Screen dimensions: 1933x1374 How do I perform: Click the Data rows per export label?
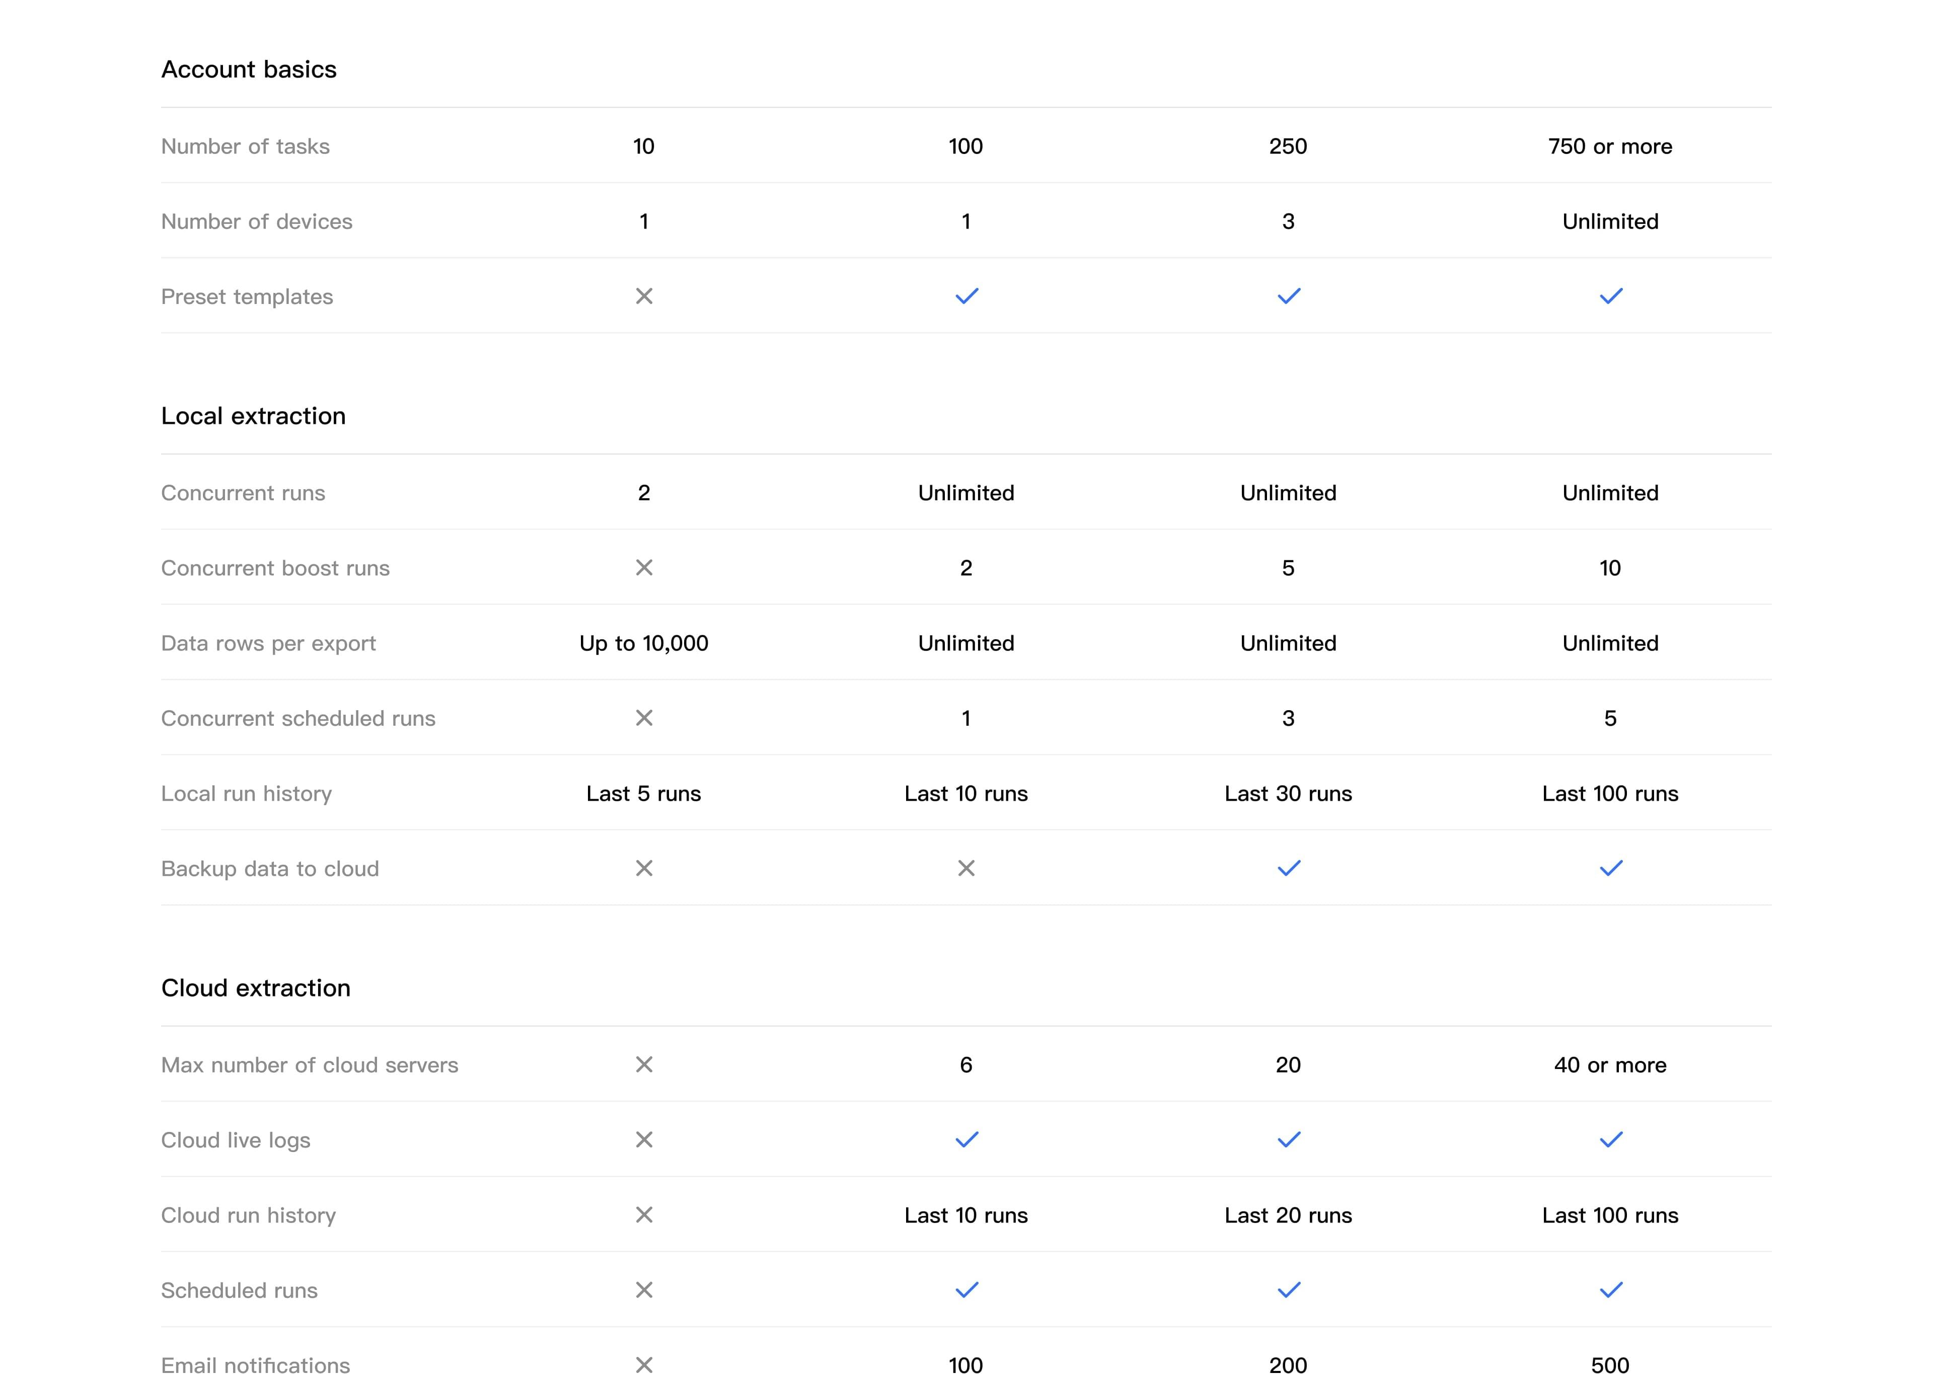(x=268, y=643)
